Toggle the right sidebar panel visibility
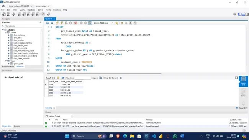Viewport: 249px width, 140px height. (247, 14)
